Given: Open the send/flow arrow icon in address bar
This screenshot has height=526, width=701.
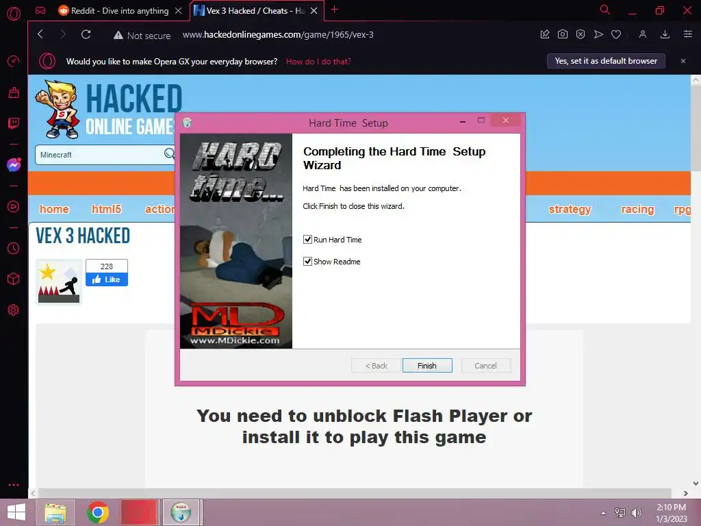Looking at the screenshot, I should click(x=598, y=34).
